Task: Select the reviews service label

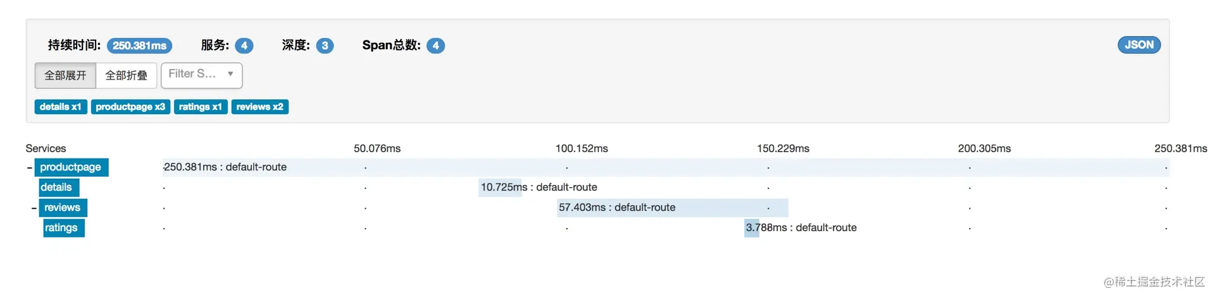Action: click(63, 208)
